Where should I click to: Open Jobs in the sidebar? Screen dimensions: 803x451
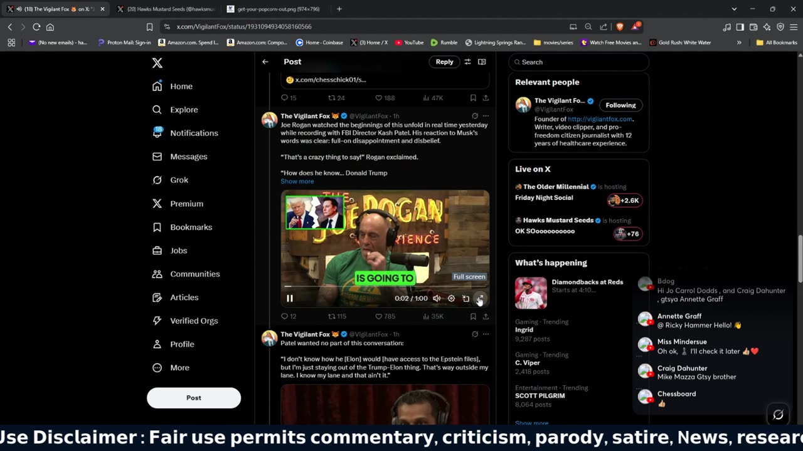pyautogui.click(x=169, y=251)
